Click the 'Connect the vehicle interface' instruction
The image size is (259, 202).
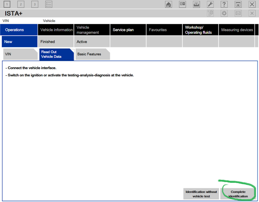coord(31,68)
